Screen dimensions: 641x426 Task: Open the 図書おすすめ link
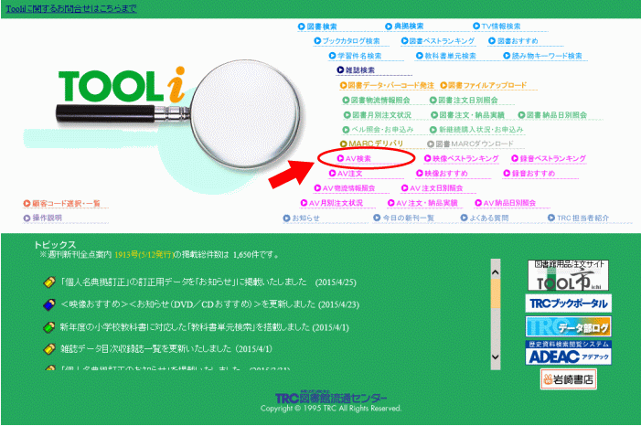tap(518, 41)
